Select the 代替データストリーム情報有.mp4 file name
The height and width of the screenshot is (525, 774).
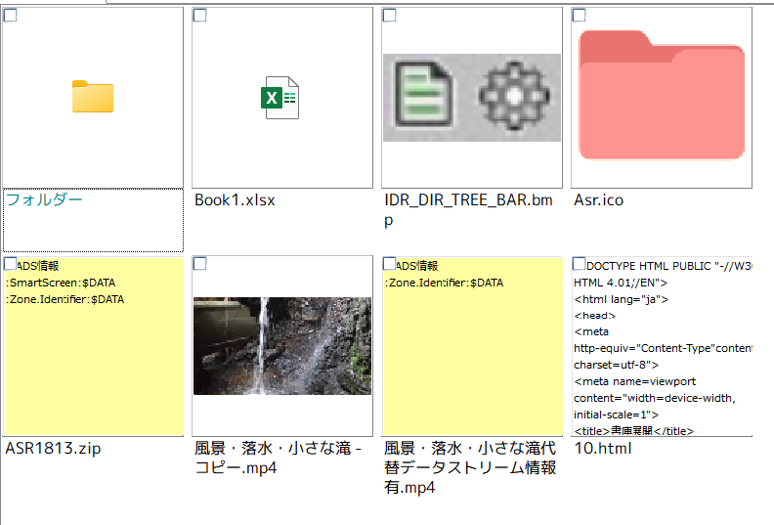click(470, 468)
